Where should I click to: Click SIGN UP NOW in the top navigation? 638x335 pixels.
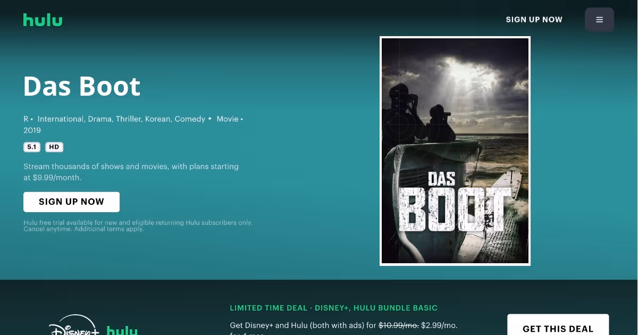point(534,20)
